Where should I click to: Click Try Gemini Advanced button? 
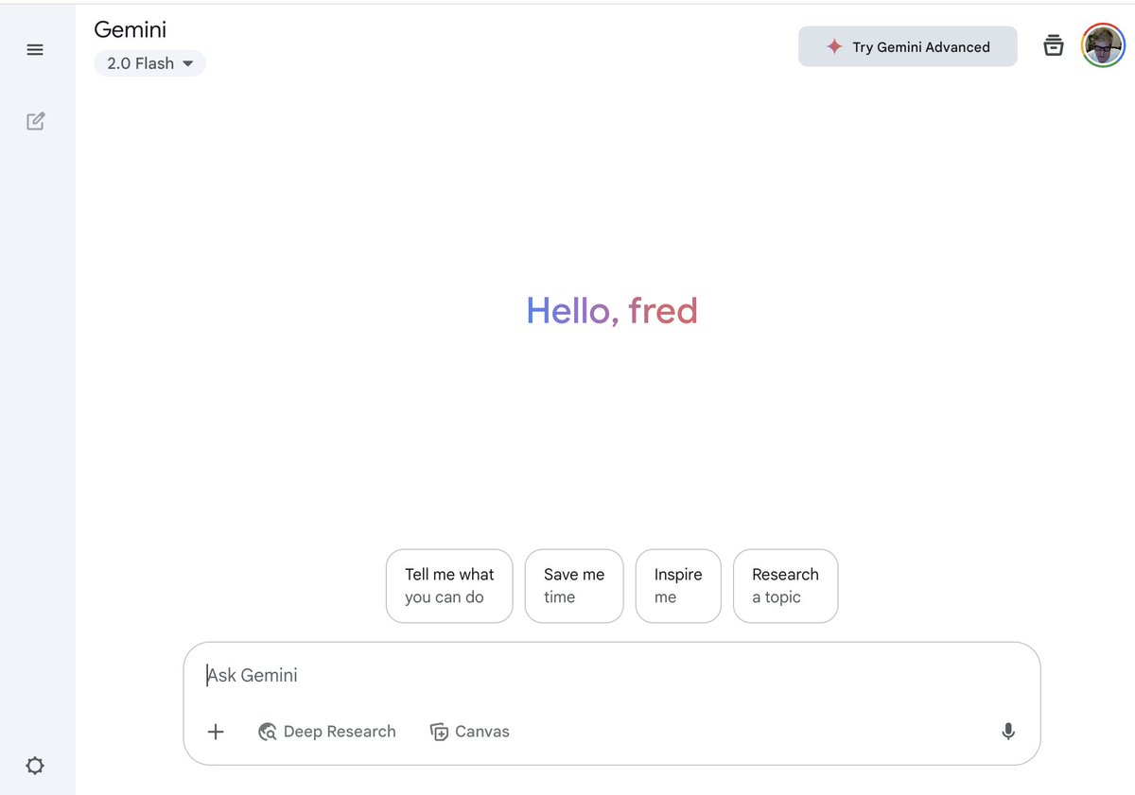pyautogui.click(x=908, y=46)
